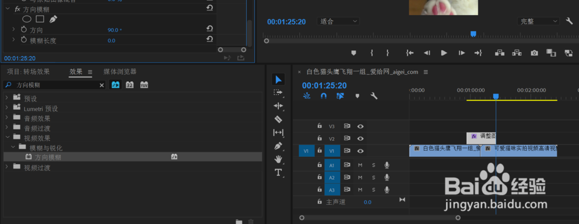Create 4-point polygon mask for 方向模糊
579x224 pixels.
40,19
